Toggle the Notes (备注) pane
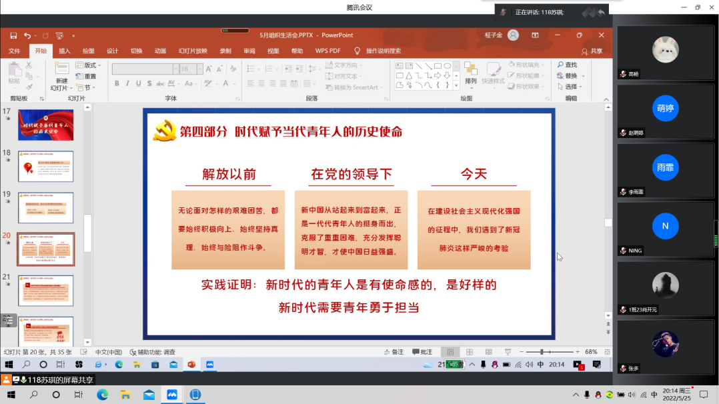Viewport: 719px width, 404px height. (394, 351)
